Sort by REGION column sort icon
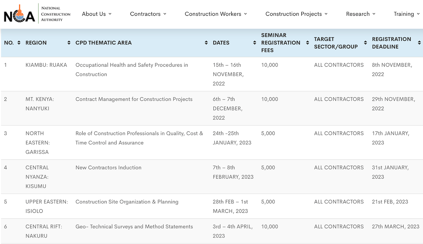The width and height of the screenshot is (423, 244). [x=69, y=43]
